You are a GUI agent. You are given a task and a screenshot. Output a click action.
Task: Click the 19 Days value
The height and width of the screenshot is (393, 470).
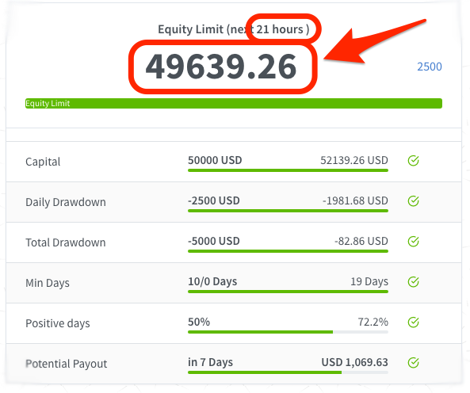369,281
